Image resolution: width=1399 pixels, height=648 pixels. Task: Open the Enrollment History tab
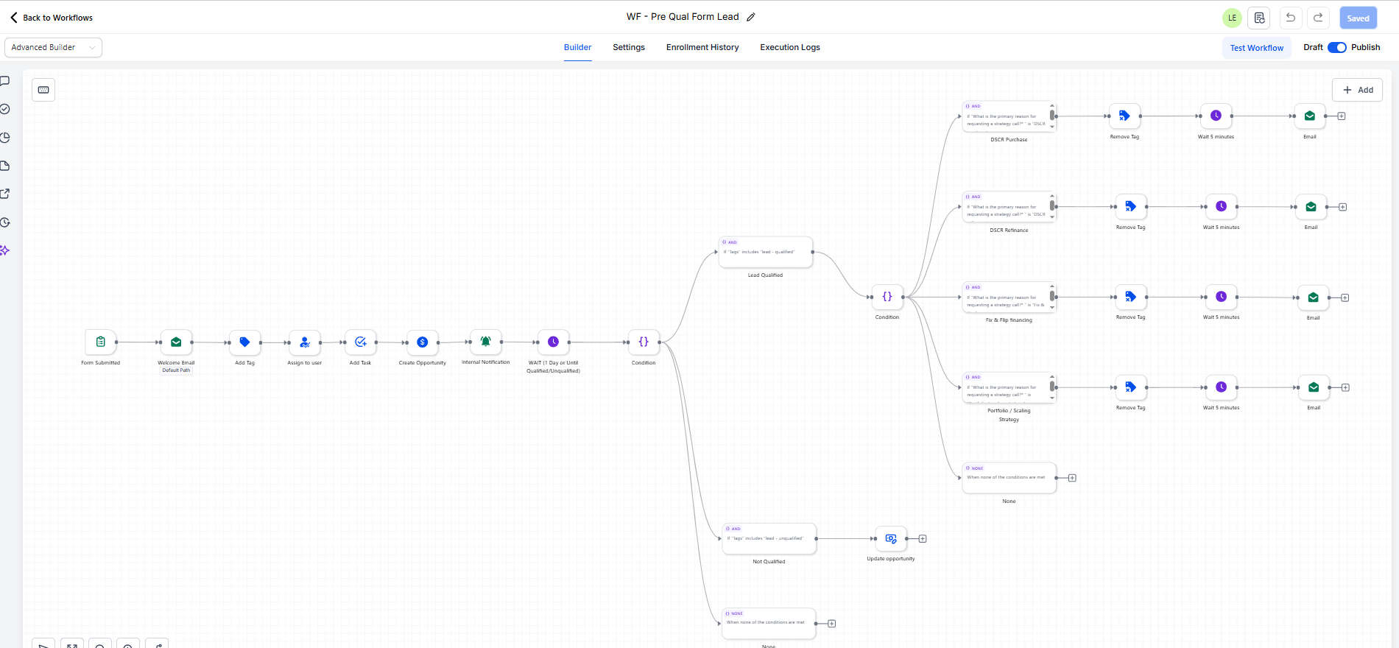[x=702, y=47]
